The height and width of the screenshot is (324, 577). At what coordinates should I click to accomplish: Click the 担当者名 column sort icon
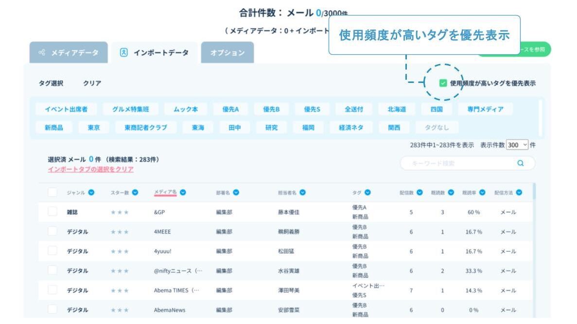[302, 193]
